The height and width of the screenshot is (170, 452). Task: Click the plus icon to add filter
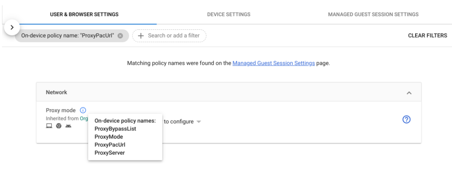[x=141, y=35]
